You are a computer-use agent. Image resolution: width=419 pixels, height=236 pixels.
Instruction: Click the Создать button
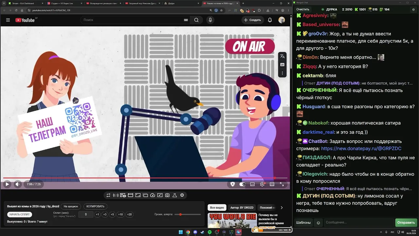point(253,20)
